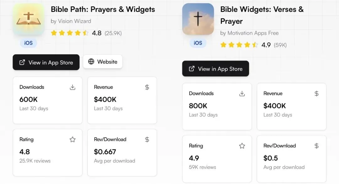Click the Bible Path: Prayers & Widgets title
The image size is (339, 184).
[103, 9]
